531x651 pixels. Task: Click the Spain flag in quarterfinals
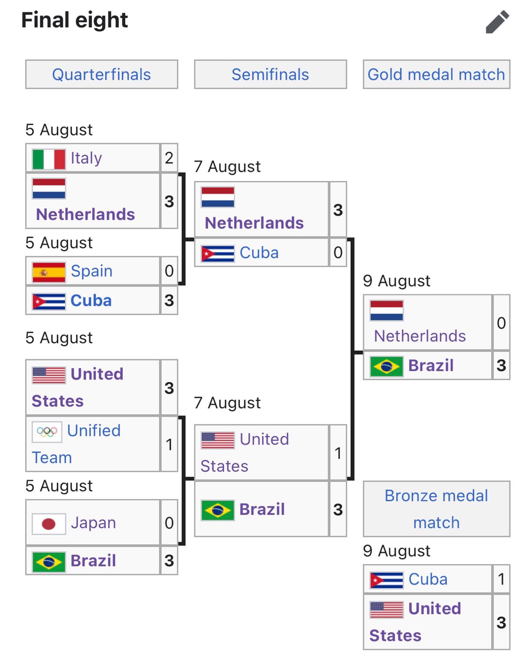click(x=49, y=272)
